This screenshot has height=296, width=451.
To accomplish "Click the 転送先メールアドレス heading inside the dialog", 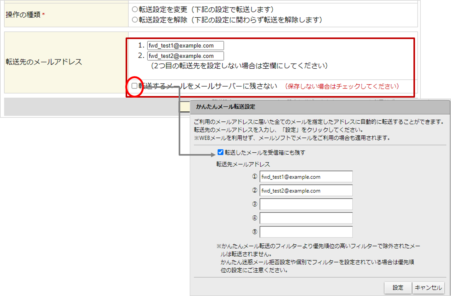I will coord(243,164).
